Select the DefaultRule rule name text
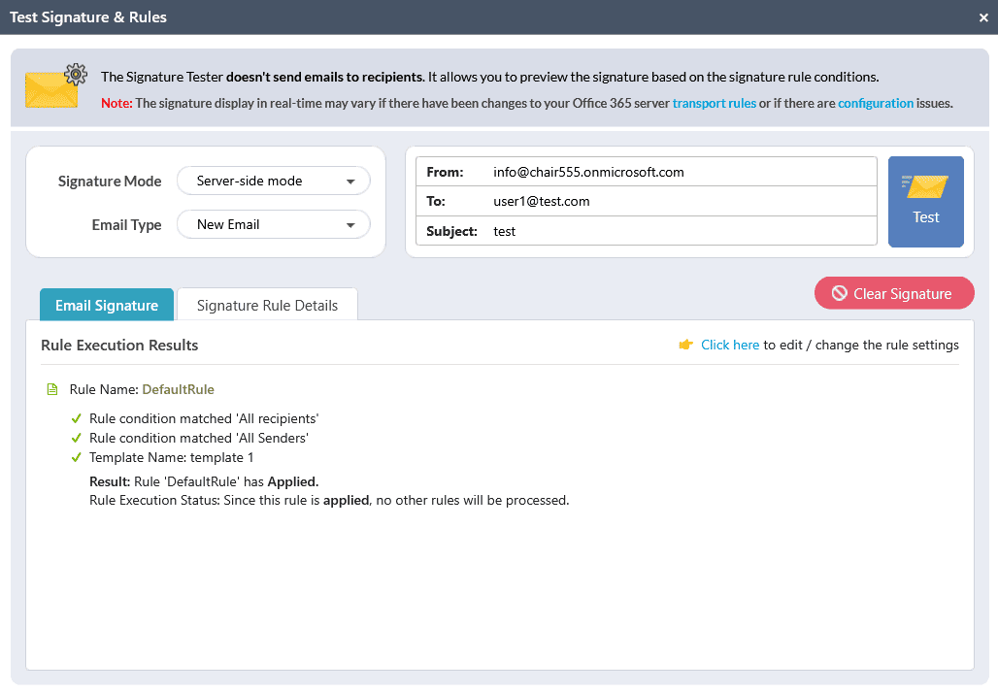Image resolution: width=998 pixels, height=693 pixels. pyautogui.click(x=178, y=389)
